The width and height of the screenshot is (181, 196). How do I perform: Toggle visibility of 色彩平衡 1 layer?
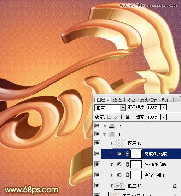click(x=97, y=175)
